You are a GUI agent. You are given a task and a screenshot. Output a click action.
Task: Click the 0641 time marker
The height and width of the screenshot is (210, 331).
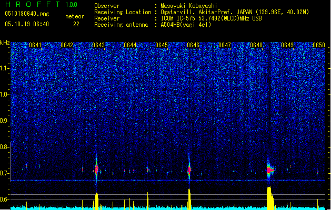tap(35, 45)
